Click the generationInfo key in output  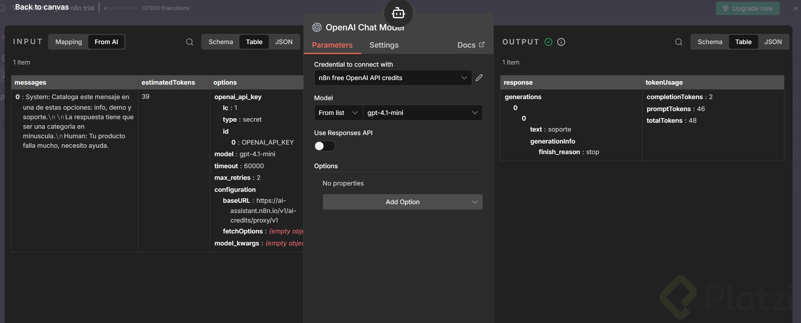552,141
